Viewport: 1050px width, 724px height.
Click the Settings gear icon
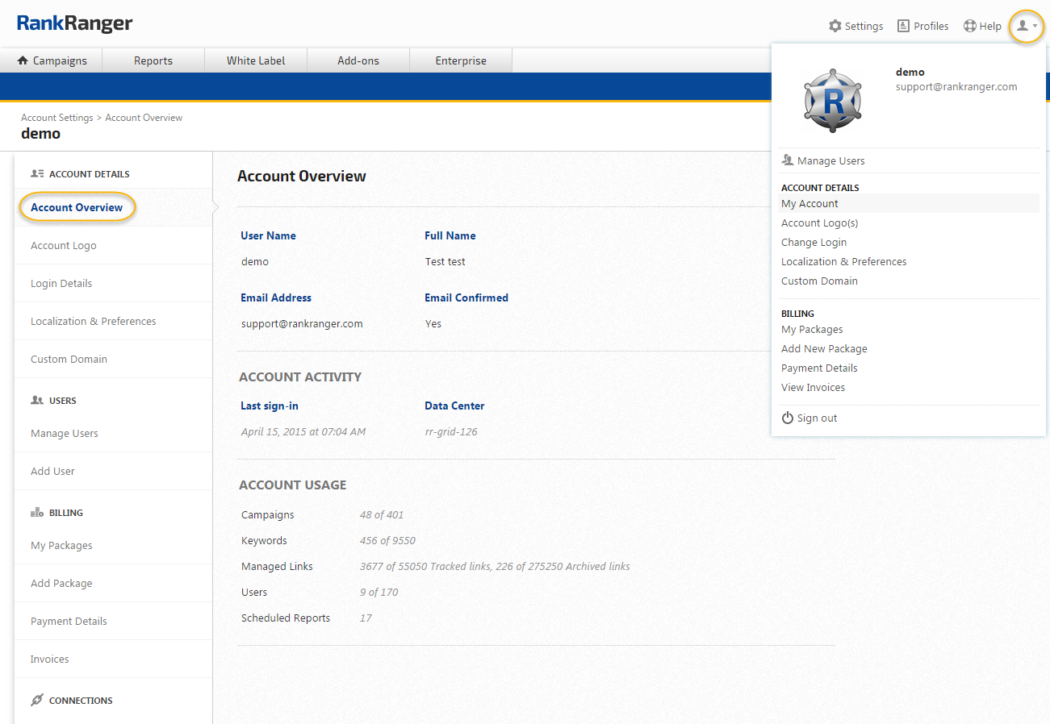[x=835, y=26]
